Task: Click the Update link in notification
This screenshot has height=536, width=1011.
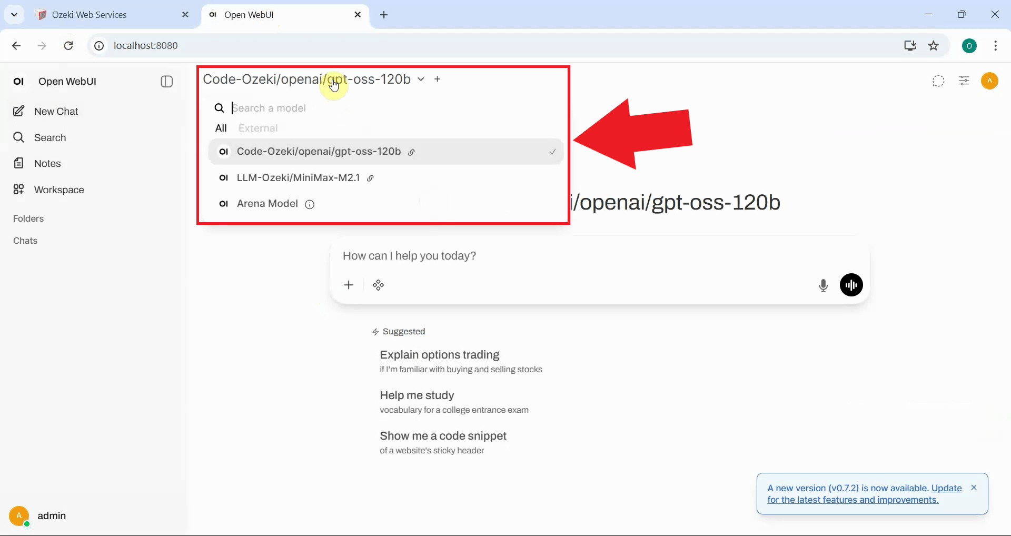Action: [946, 488]
